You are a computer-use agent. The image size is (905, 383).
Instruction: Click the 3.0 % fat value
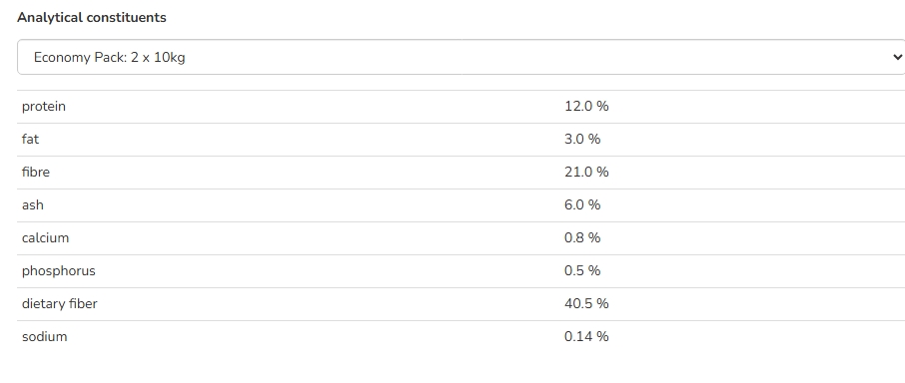pos(582,140)
